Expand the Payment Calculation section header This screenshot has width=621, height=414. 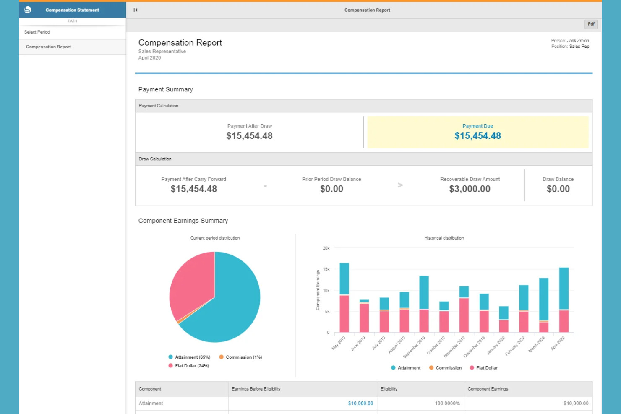point(159,105)
